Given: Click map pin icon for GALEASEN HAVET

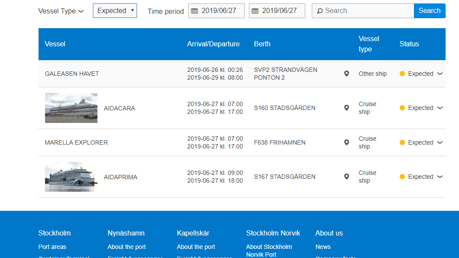Looking at the screenshot, I should [x=346, y=74].
